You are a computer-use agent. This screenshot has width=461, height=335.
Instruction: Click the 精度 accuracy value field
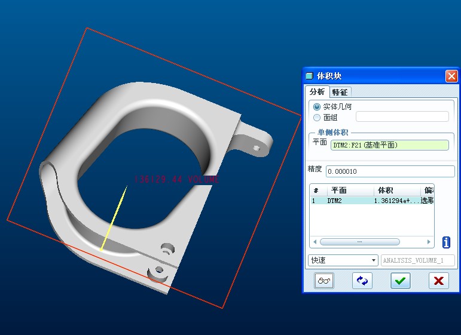tap(390, 171)
